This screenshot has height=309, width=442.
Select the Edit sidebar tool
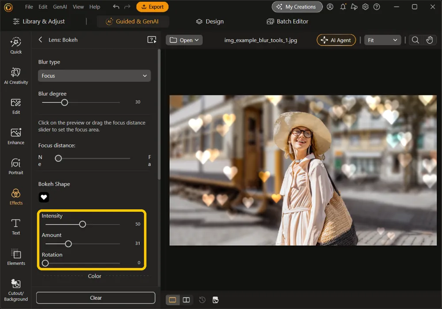pos(16,106)
